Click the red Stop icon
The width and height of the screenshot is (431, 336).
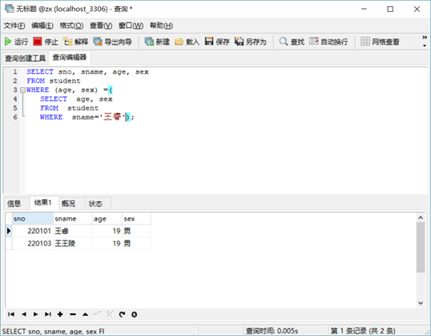pos(37,42)
